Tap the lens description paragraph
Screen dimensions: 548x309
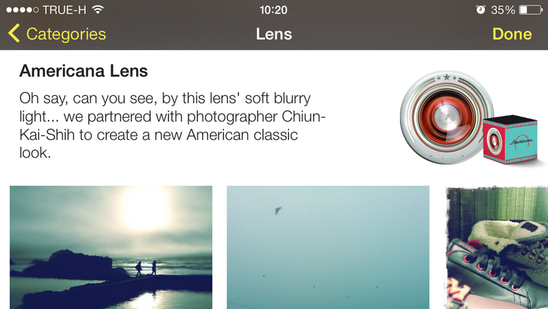point(173,125)
